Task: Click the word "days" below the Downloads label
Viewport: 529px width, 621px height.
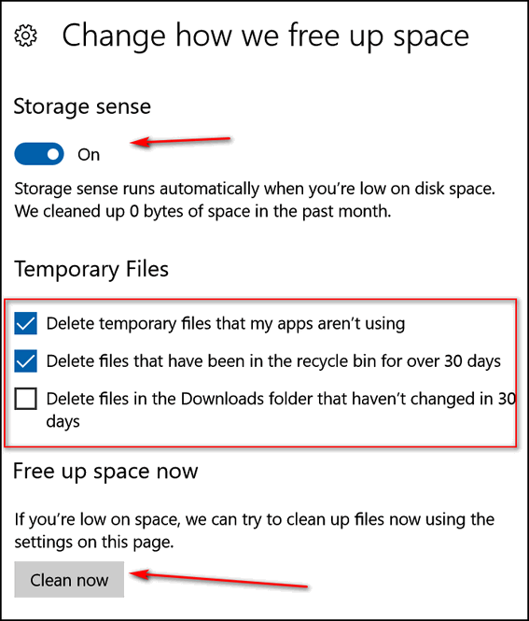Action: (63, 422)
